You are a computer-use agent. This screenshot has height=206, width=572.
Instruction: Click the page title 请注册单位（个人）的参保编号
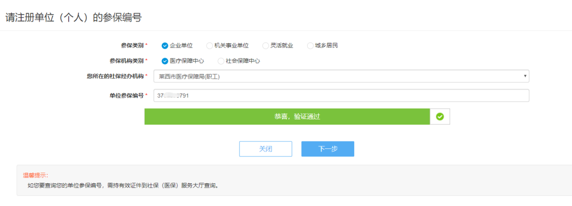click(x=73, y=17)
